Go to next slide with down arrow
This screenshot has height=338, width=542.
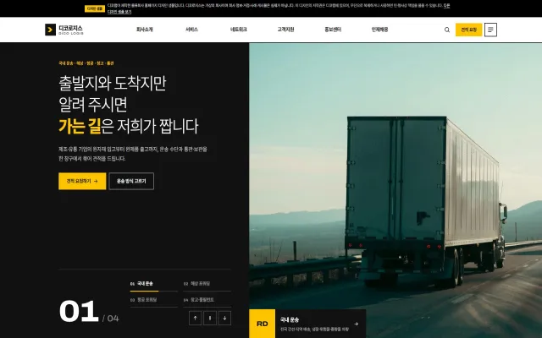tap(224, 318)
